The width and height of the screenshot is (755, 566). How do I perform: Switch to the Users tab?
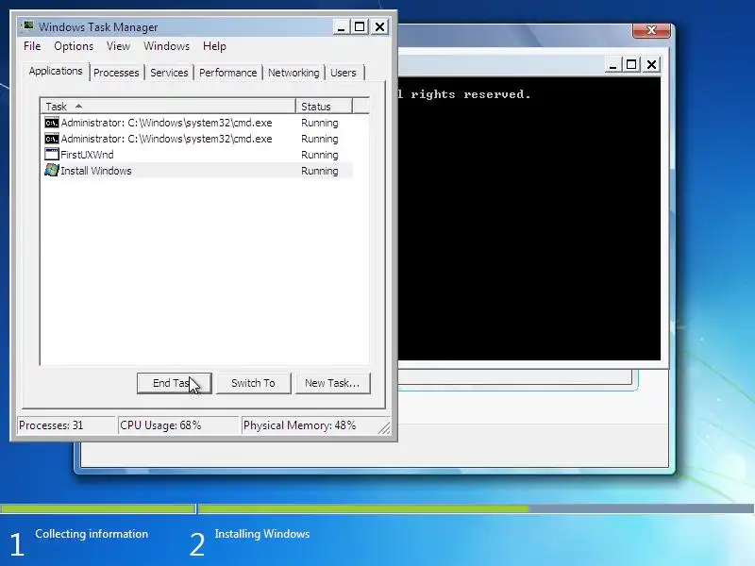(x=344, y=73)
